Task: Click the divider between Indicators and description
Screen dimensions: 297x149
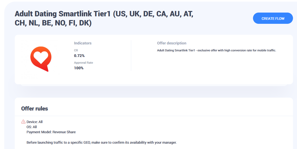Action: (131, 56)
